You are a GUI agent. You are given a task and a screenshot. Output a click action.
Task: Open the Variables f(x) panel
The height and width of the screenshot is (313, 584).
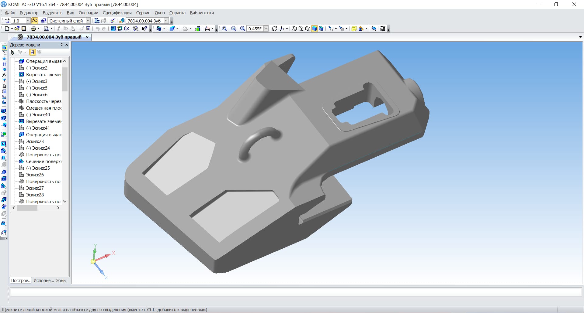(x=127, y=29)
